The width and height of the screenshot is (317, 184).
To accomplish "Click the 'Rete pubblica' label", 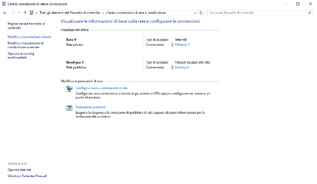I will pyautogui.click(x=76, y=67).
